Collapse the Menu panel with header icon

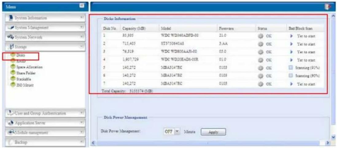tap(82, 6)
